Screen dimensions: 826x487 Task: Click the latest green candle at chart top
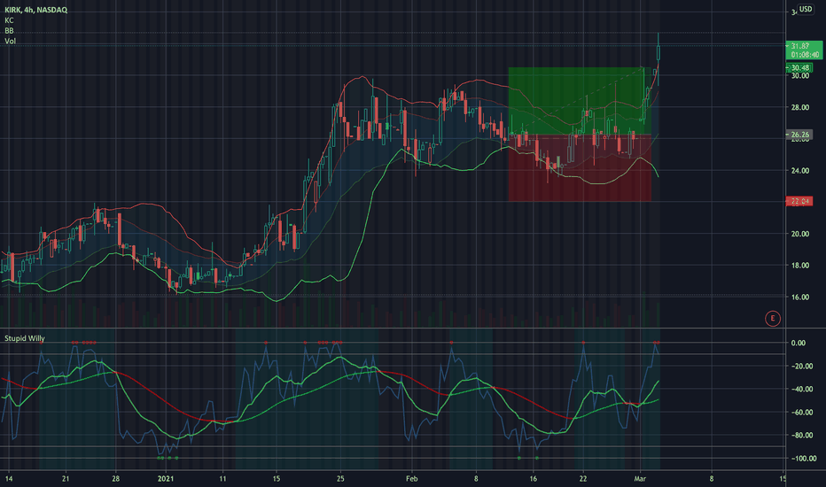coord(658,52)
